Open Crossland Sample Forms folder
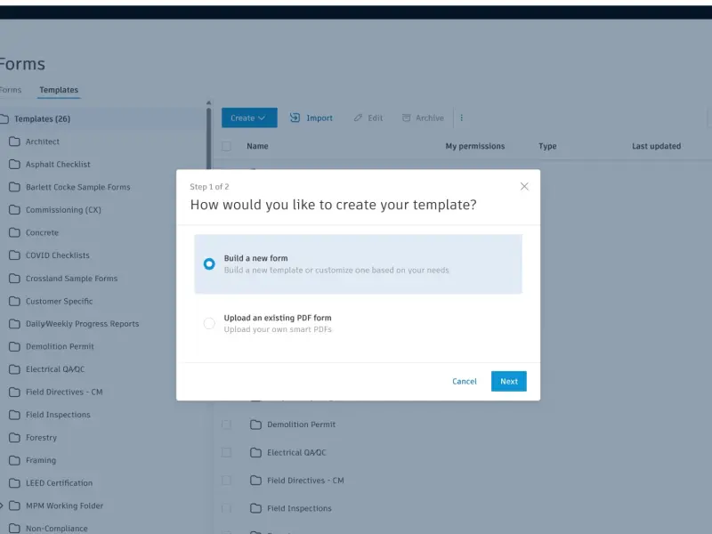Image resolution: width=712 pixels, height=534 pixels. [71, 279]
